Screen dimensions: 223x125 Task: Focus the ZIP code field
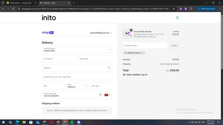point(101,86)
